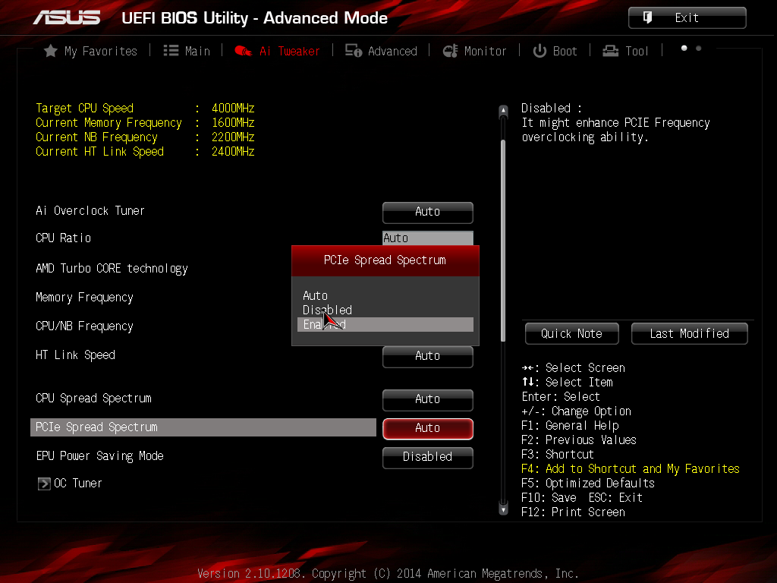Select the Memory Frequency label
The image size is (777, 583).
pyautogui.click(x=84, y=297)
